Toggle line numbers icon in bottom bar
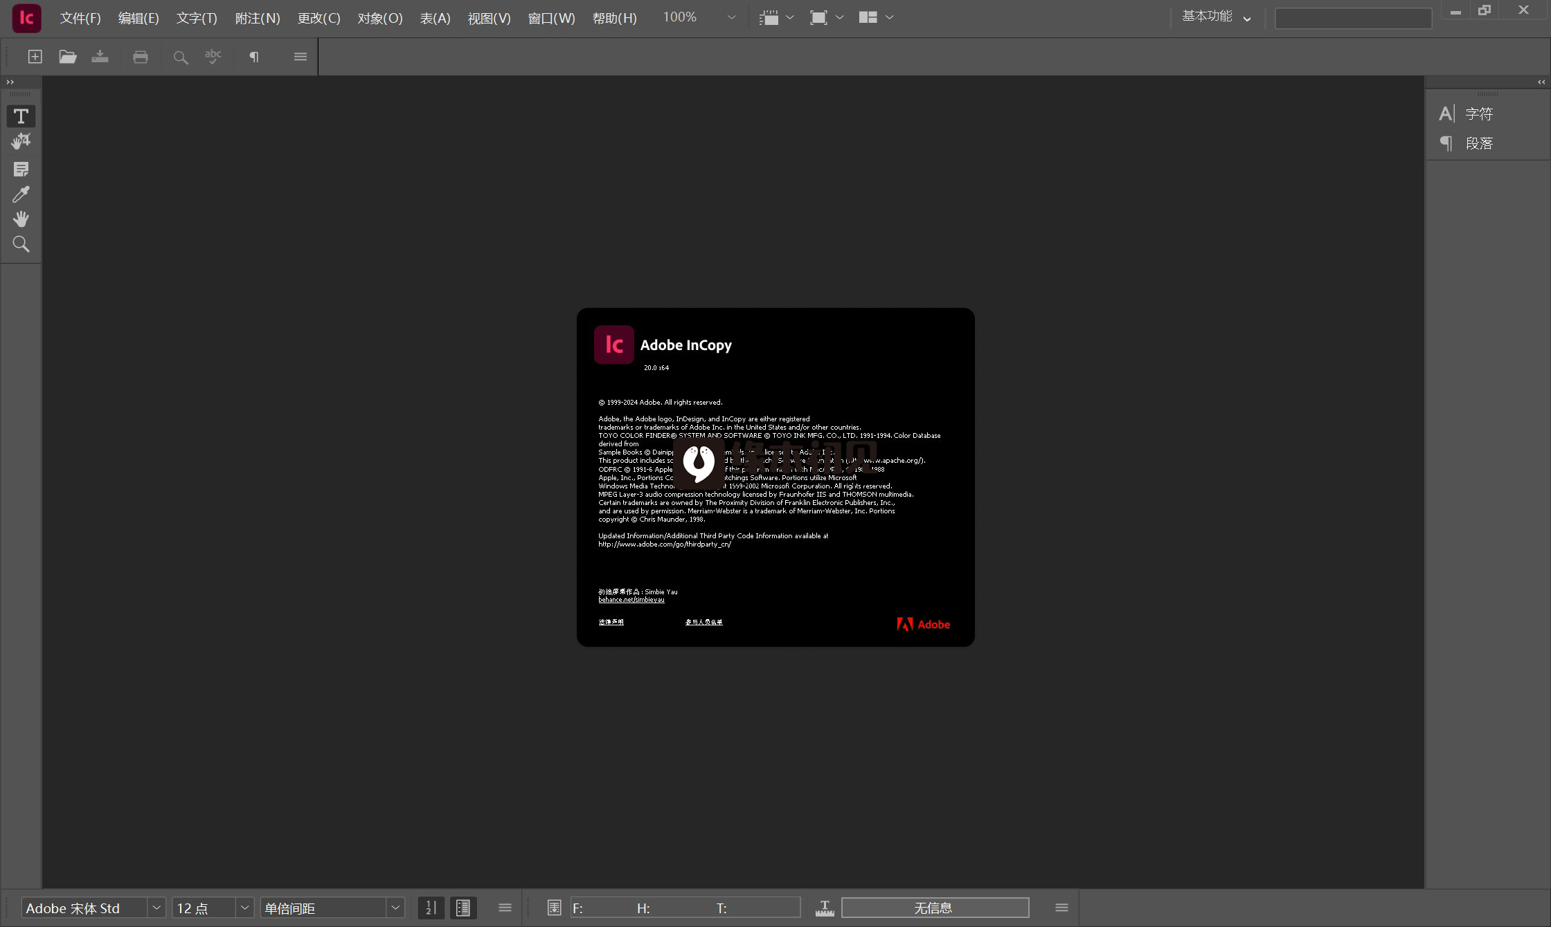The image size is (1551, 927). (x=431, y=908)
